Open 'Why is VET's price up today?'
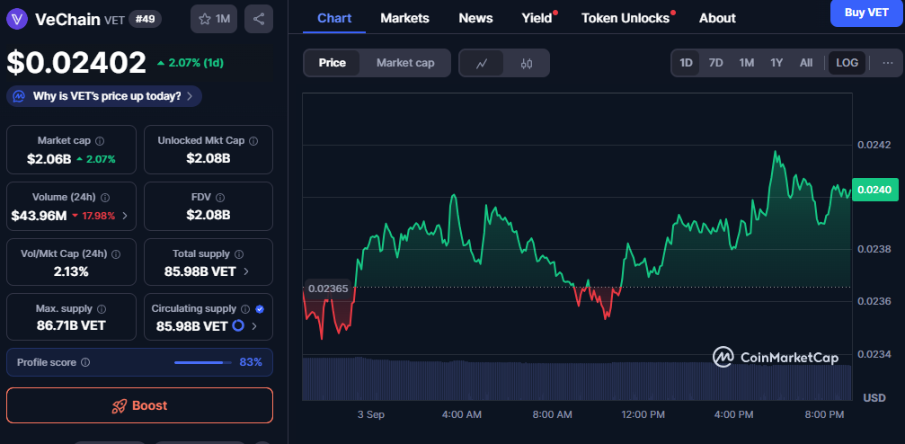 pyautogui.click(x=104, y=96)
